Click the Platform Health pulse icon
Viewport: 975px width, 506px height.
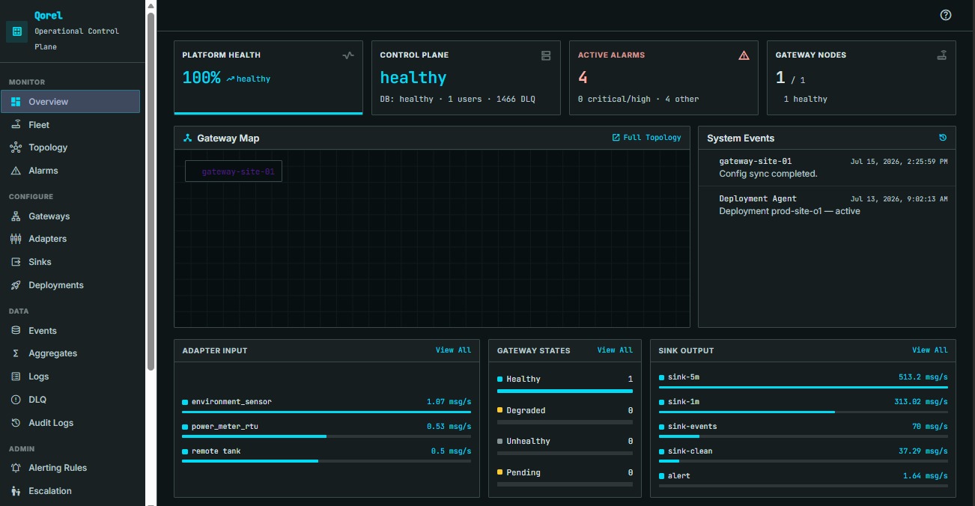click(x=348, y=55)
